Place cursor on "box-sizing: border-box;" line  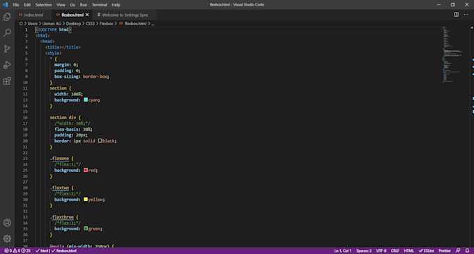click(82, 77)
